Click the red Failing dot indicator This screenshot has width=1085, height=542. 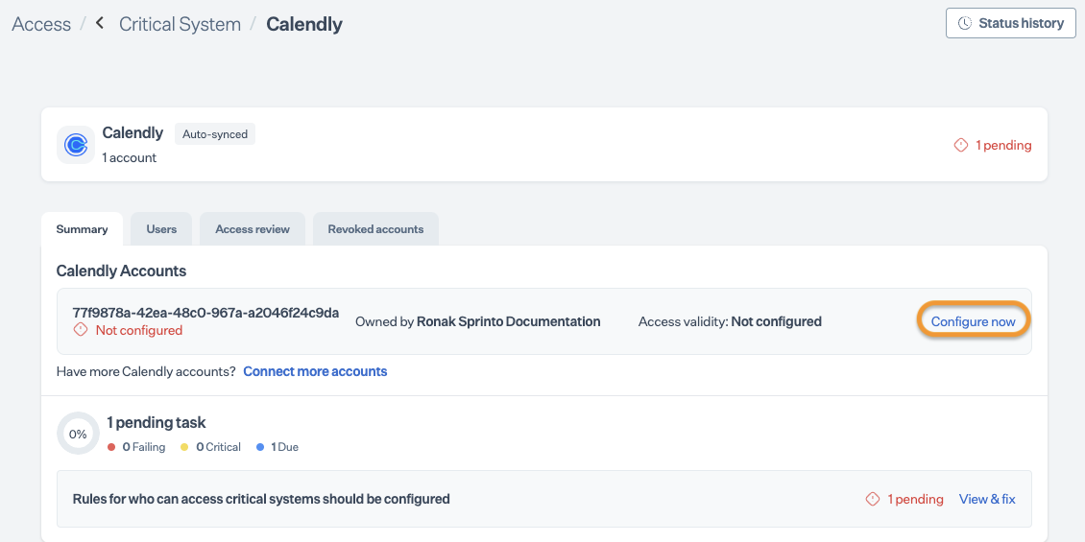pyautogui.click(x=111, y=447)
